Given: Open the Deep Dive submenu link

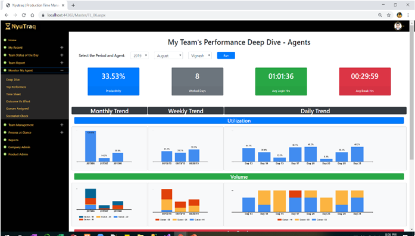Looking at the screenshot, I should point(13,80).
